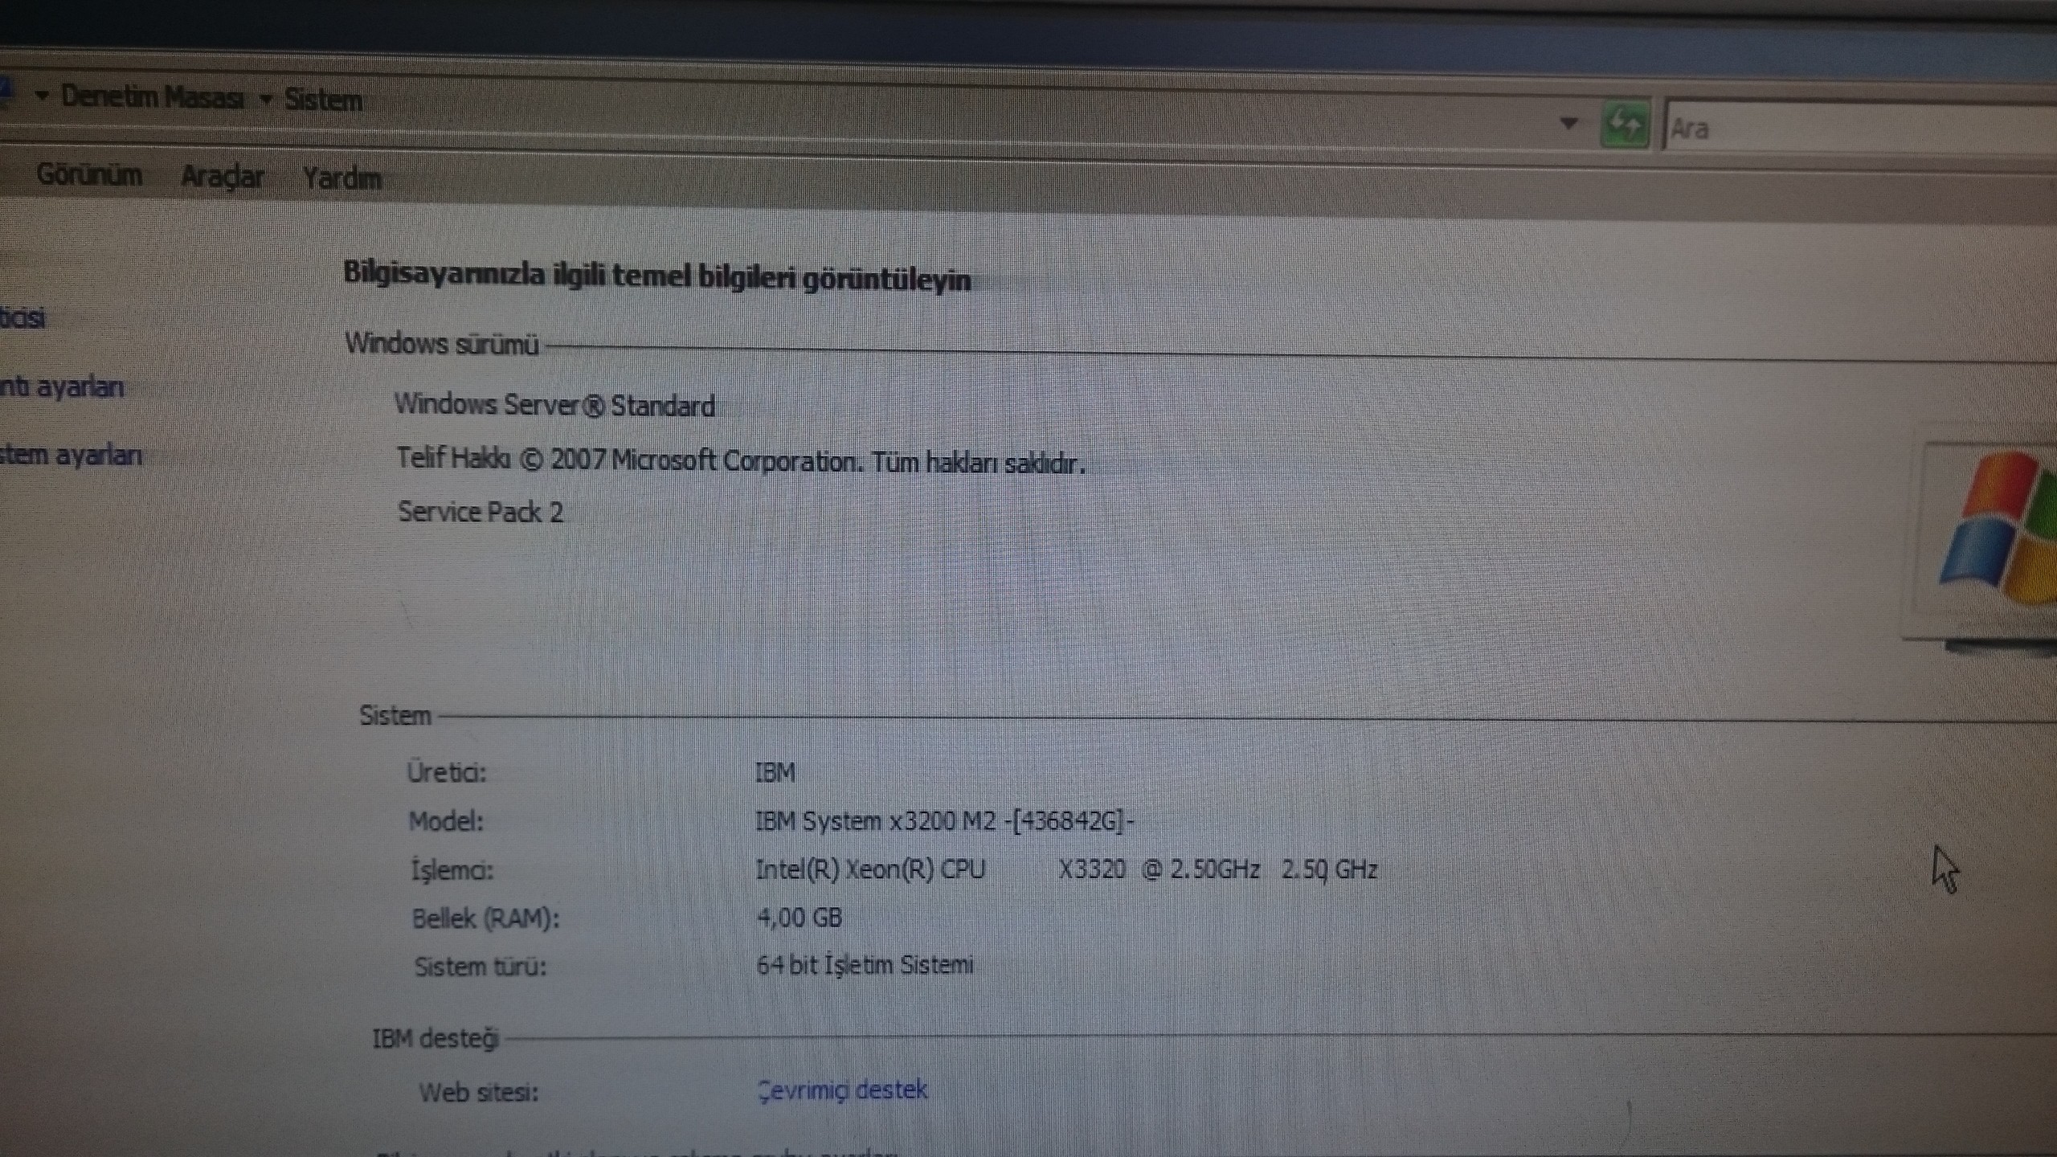Click the Ara search input field
2057x1157 pixels.
pyautogui.click(x=1859, y=129)
